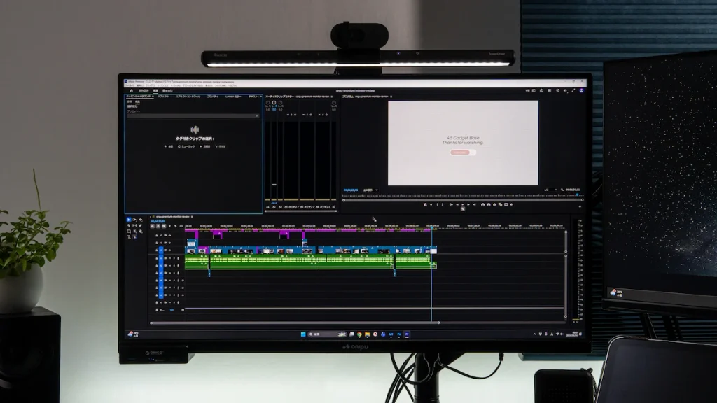Open the timeline sequence panel menu
The height and width of the screenshot is (403, 717).
click(x=192, y=217)
